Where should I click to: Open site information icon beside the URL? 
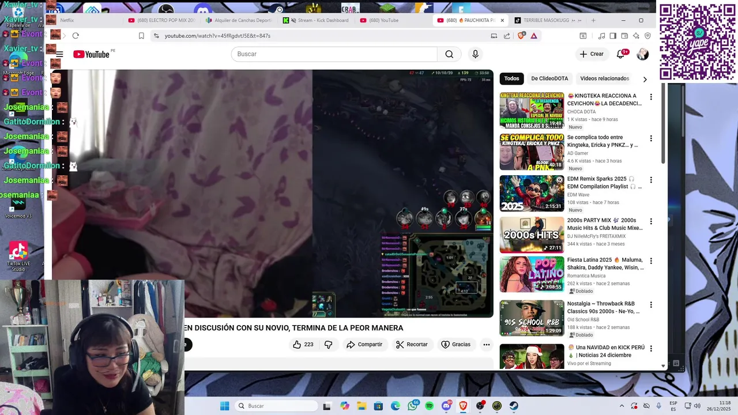(x=156, y=36)
